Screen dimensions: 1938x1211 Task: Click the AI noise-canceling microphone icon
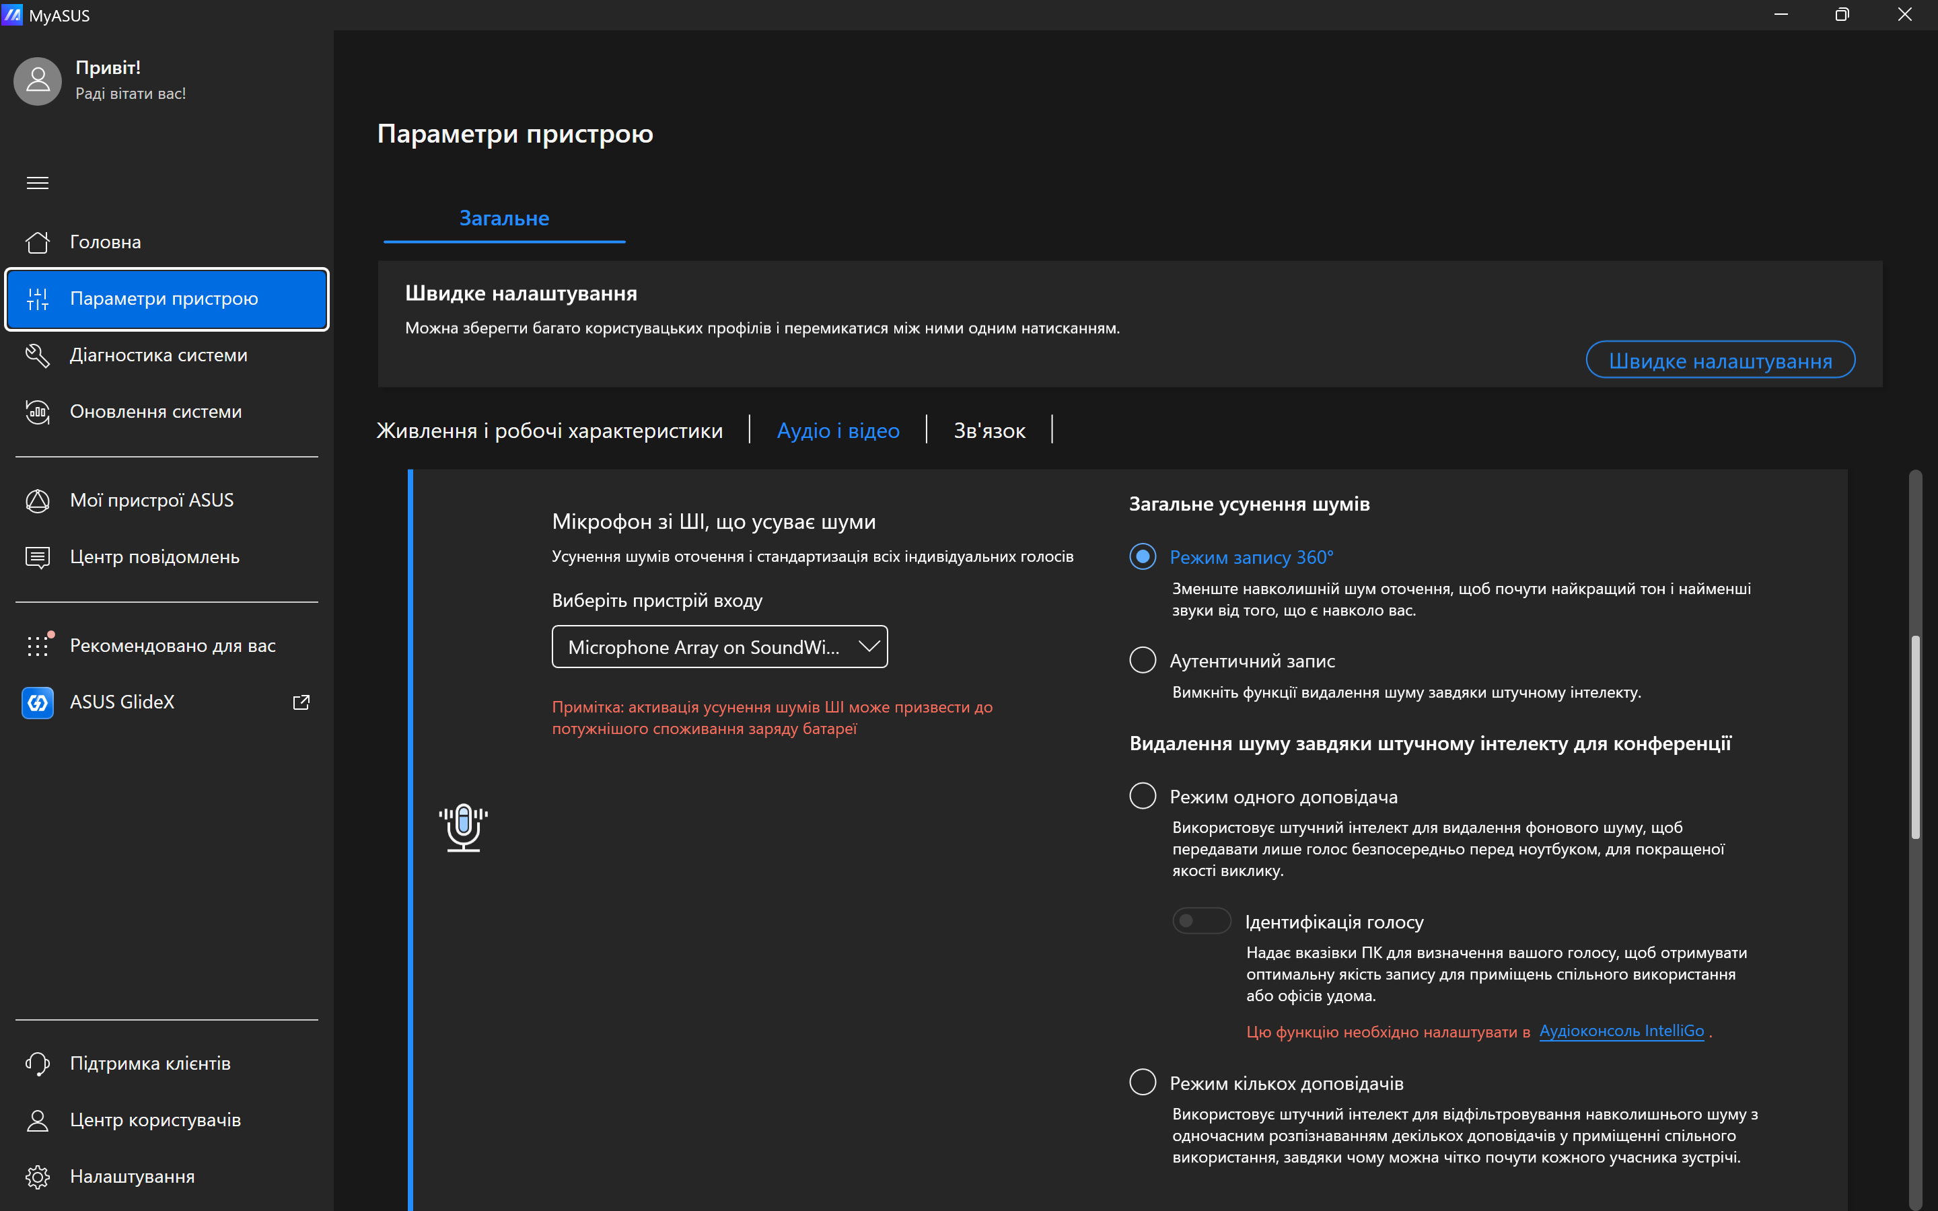point(464,828)
